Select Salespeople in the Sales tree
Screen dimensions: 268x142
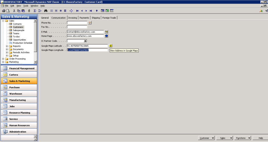(19, 30)
